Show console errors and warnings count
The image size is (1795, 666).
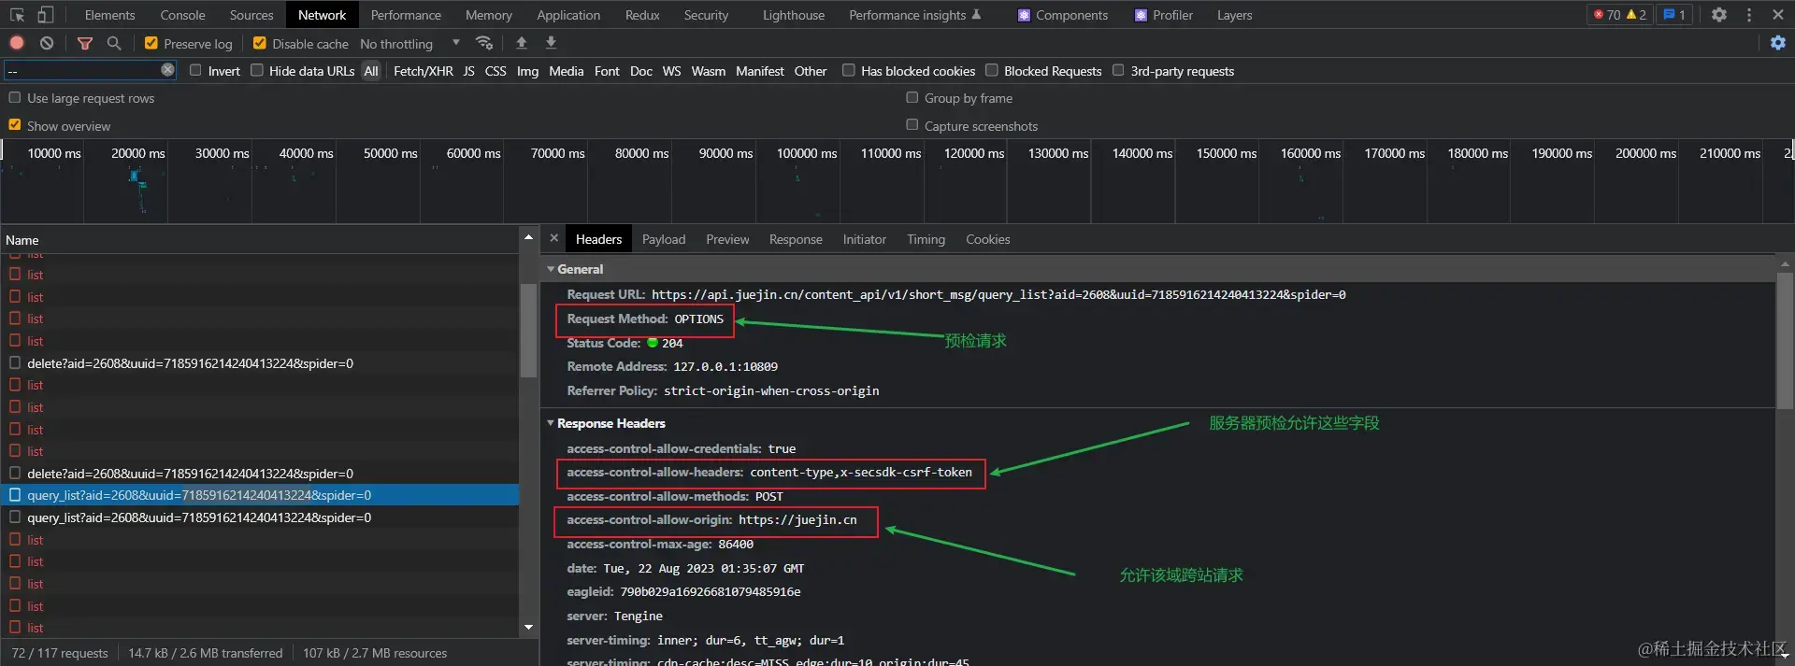1620,15
